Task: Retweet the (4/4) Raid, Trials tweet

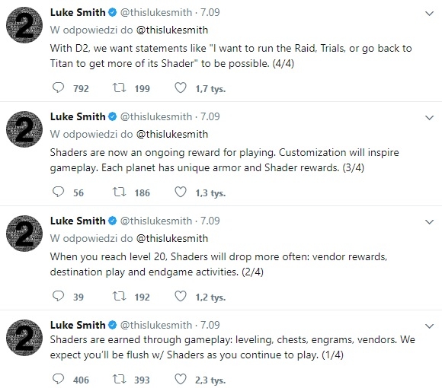Action: (119, 87)
